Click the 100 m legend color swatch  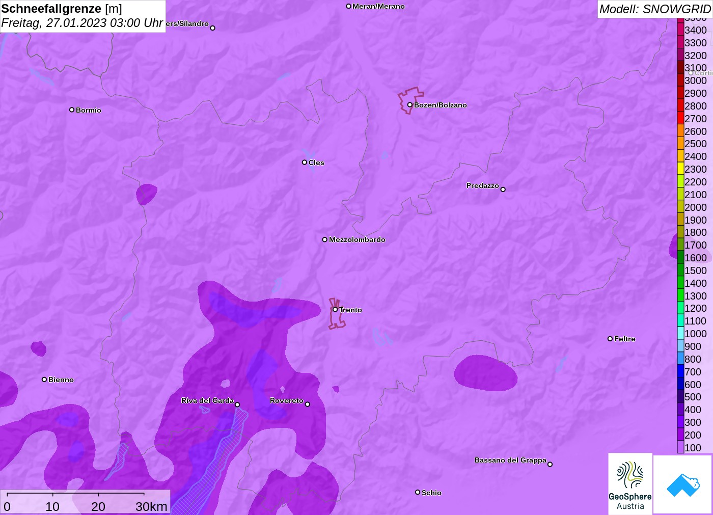[x=680, y=447]
